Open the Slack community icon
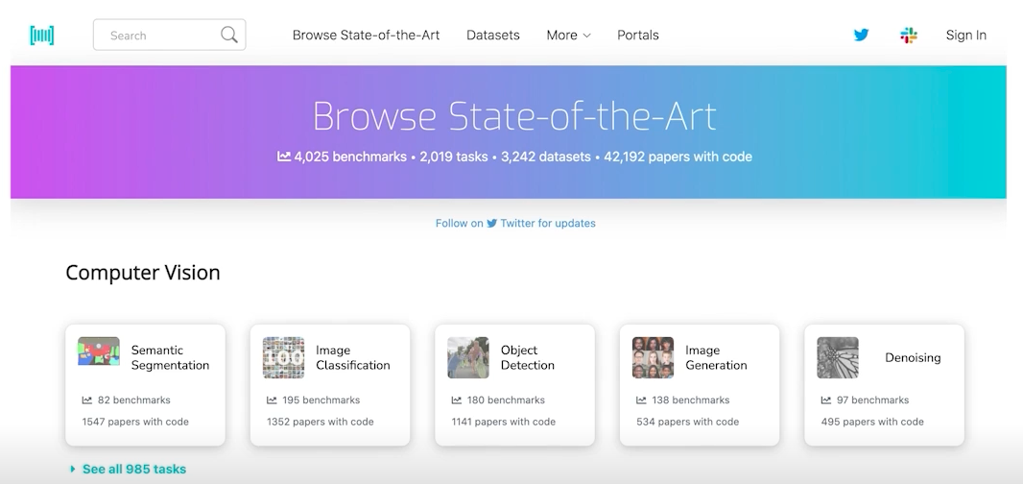The height and width of the screenshot is (484, 1023). [x=909, y=36]
